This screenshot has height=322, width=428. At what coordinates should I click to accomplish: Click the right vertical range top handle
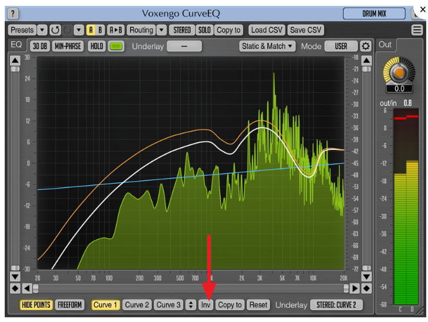[x=366, y=69]
